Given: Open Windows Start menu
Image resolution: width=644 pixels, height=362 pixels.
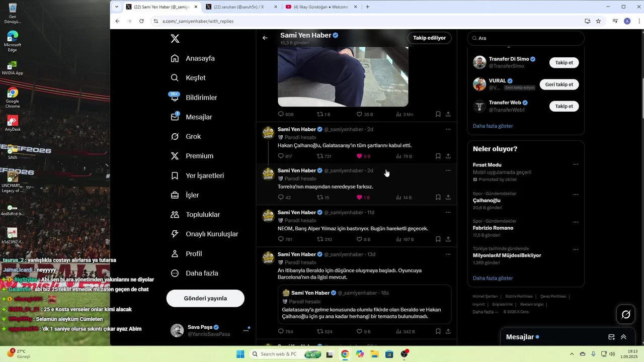Looking at the screenshot, I should coord(240,354).
